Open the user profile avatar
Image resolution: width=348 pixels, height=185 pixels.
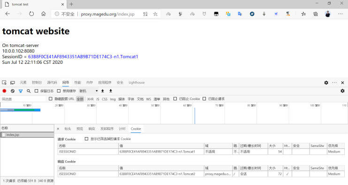coord(327,14)
